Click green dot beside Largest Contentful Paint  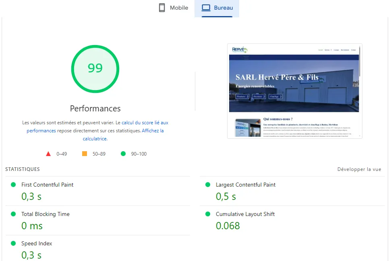point(208,185)
